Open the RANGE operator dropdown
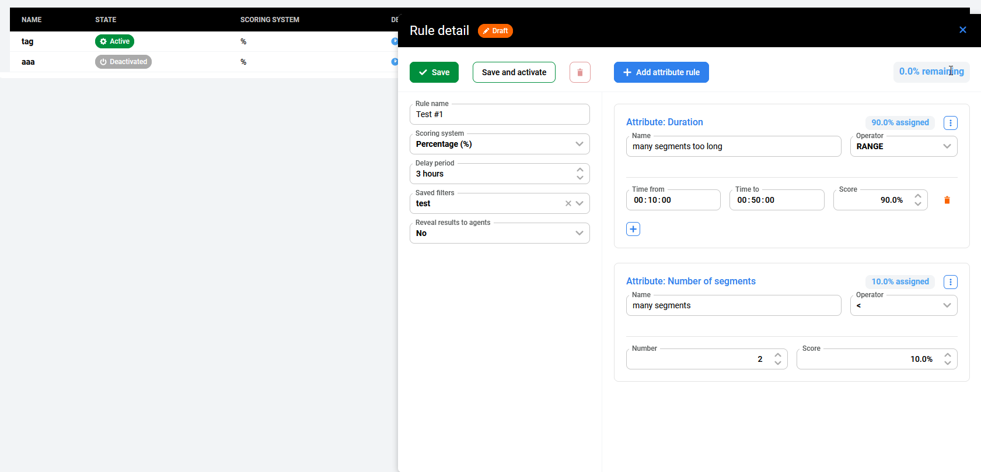Image resolution: width=981 pixels, height=472 pixels. (x=903, y=146)
